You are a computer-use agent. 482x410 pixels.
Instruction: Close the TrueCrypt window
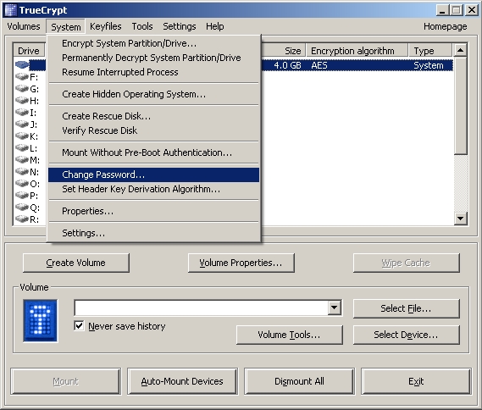tap(471, 10)
